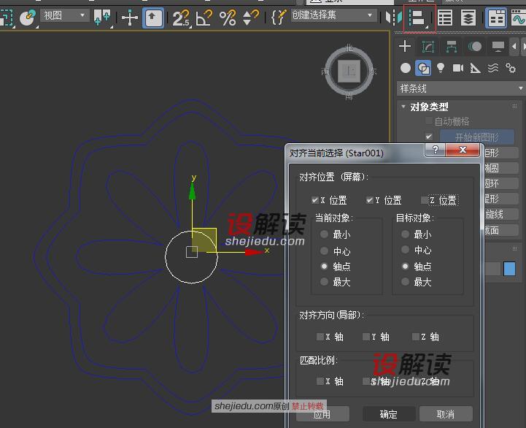The image size is (526, 428).
Task: Click the Align tool icon
Action: (x=418, y=18)
